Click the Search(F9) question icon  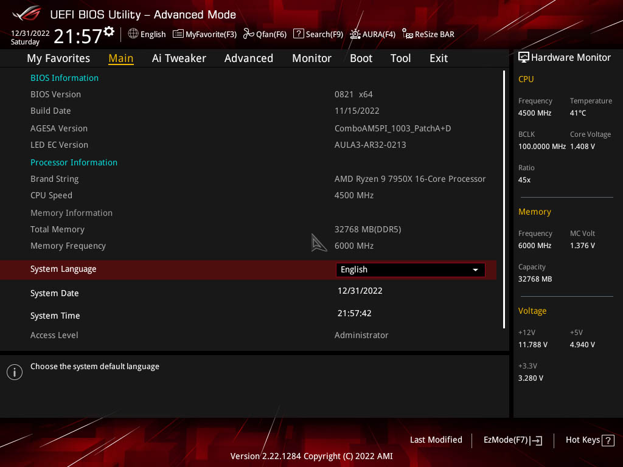pyautogui.click(x=298, y=34)
